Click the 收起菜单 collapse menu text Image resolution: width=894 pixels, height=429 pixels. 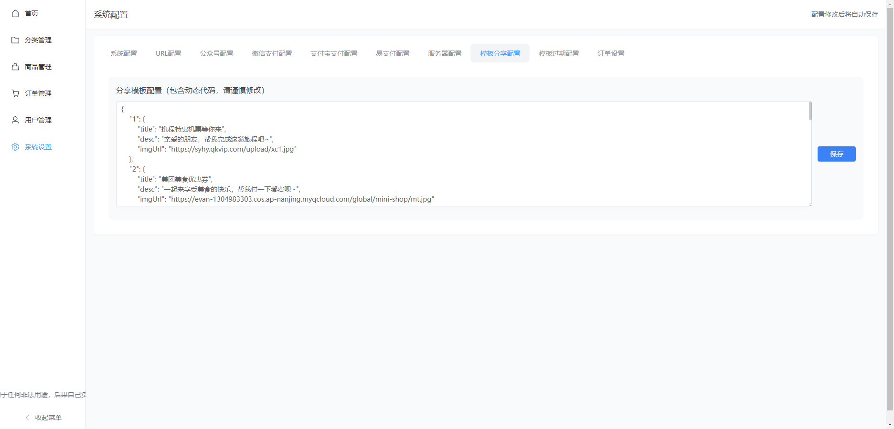48,417
